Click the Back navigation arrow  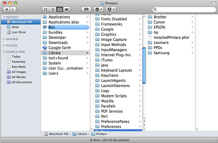(x=6, y=9)
